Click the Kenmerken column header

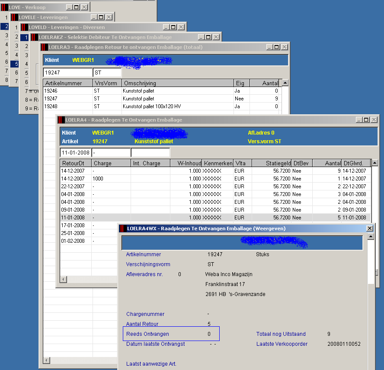(x=218, y=163)
